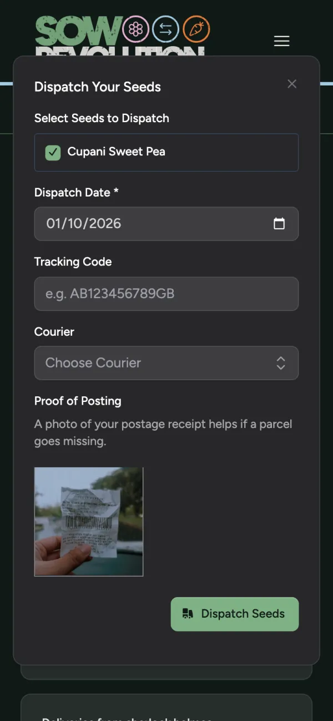
Task: Click the blue swap arrows icon
Action: 165,29
